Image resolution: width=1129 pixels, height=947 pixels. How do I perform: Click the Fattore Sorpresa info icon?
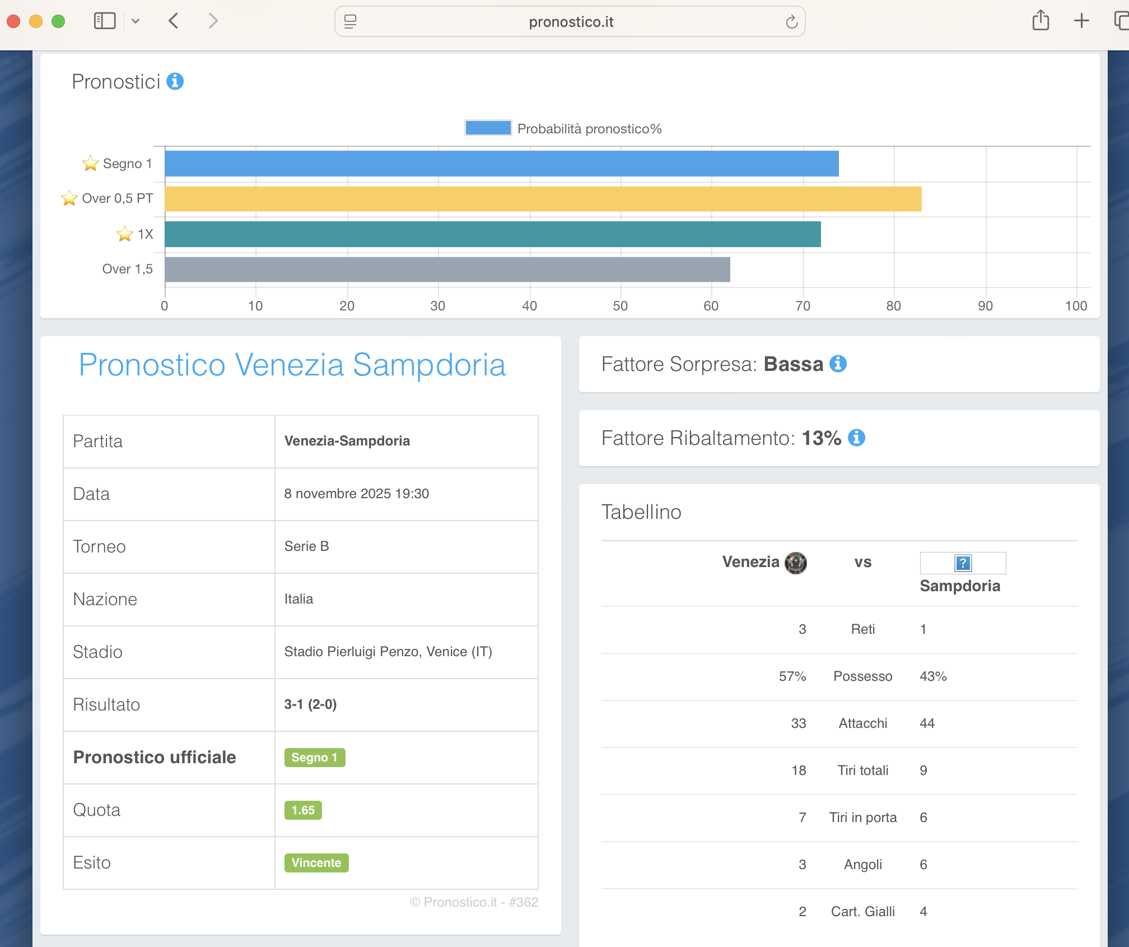tap(838, 364)
